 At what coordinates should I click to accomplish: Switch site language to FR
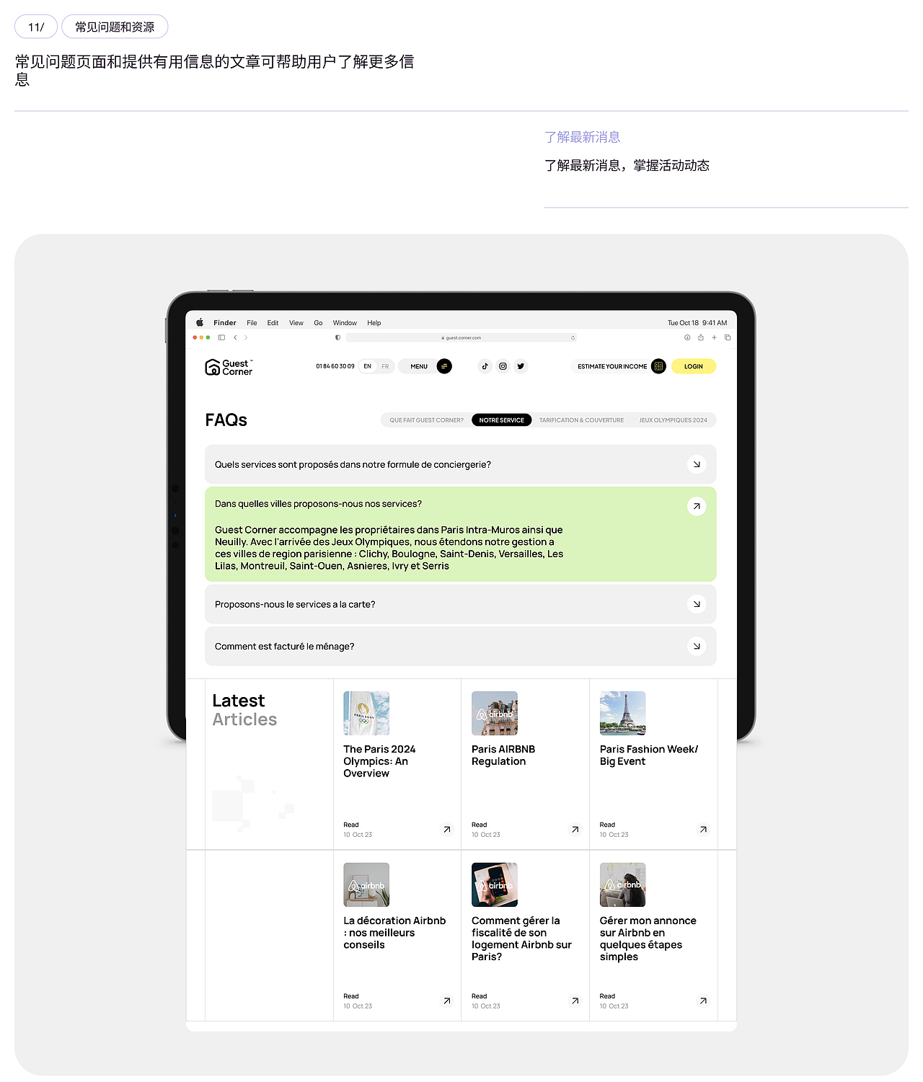[x=385, y=366]
